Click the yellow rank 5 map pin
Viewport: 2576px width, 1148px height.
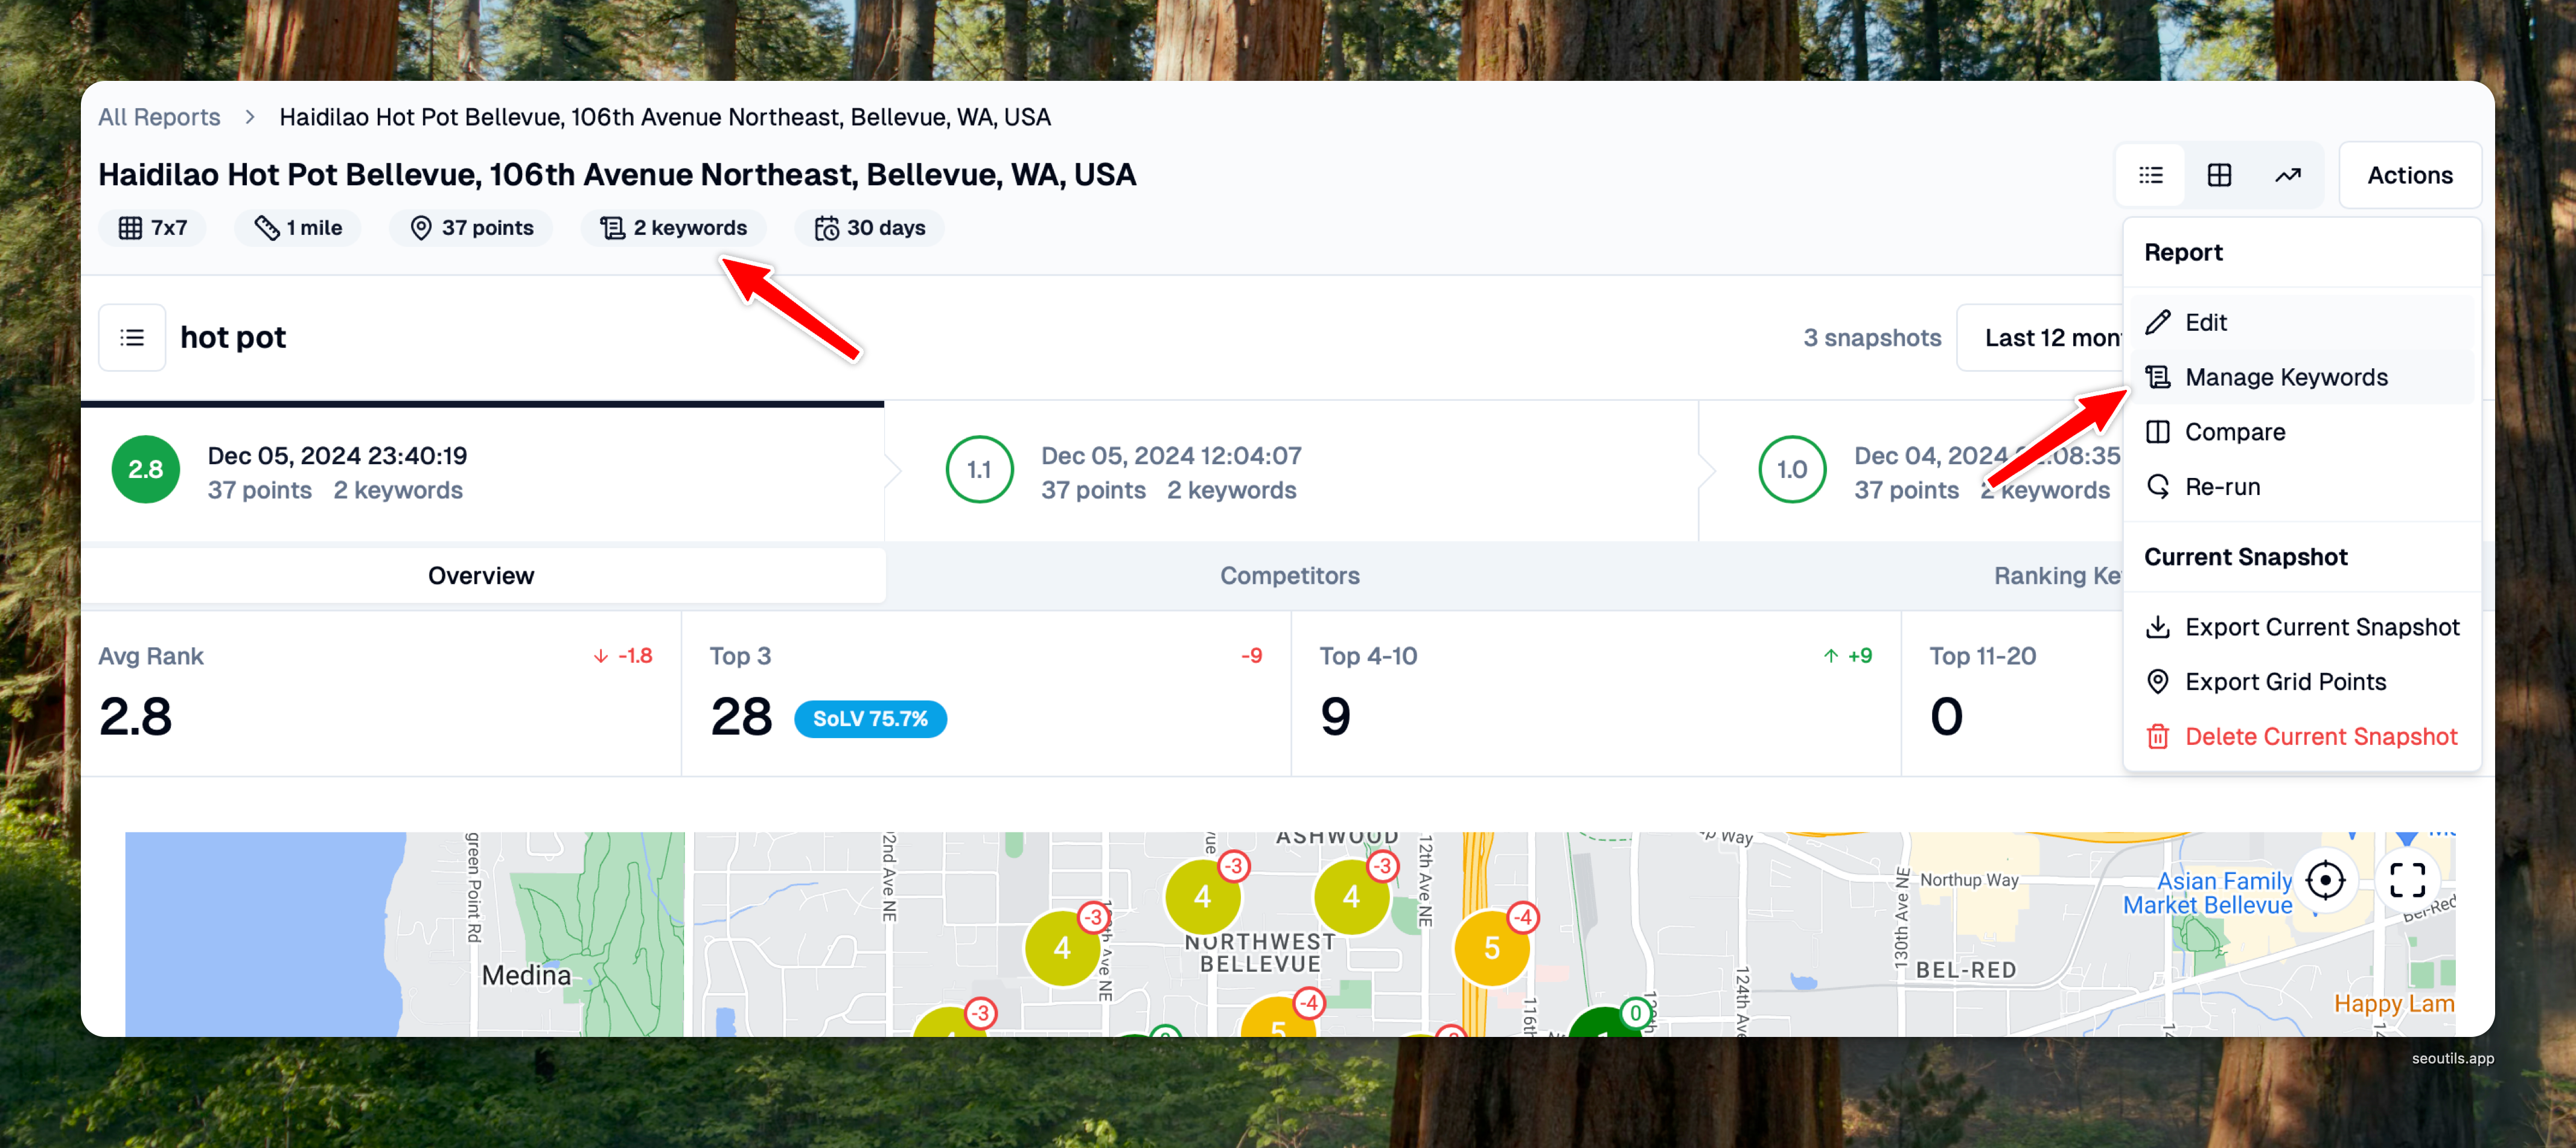point(1491,947)
